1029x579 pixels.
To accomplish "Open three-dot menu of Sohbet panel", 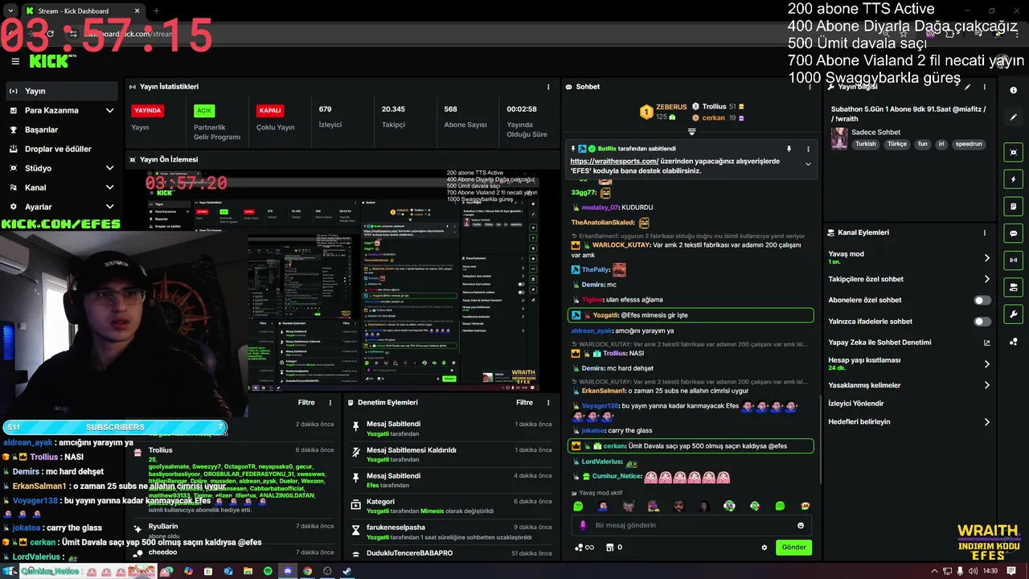I will click(810, 87).
